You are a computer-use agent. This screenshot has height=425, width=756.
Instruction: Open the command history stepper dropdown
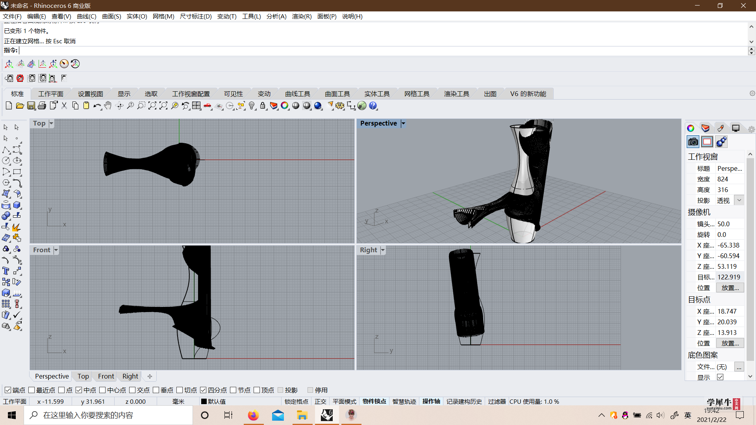(x=751, y=50)
